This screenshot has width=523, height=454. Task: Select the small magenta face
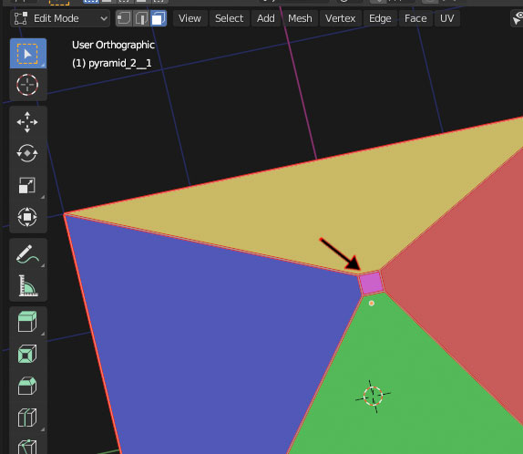click(371, 284)
